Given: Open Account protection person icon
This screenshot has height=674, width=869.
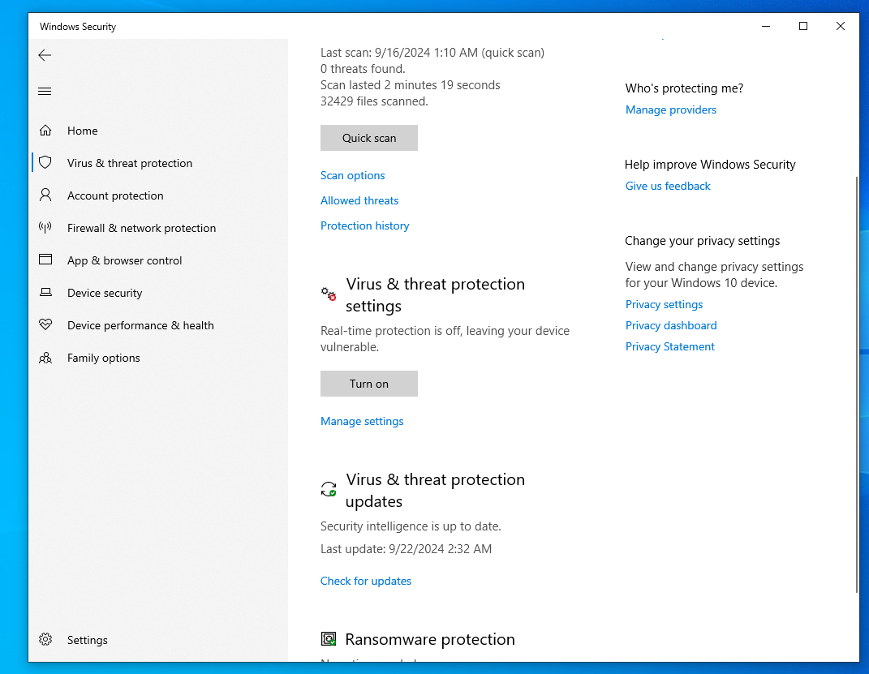Looking at the screenshot, I should pyautogui.click(x=45, y=195).
